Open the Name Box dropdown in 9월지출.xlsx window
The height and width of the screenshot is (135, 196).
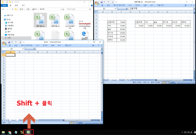click(115, 9)
